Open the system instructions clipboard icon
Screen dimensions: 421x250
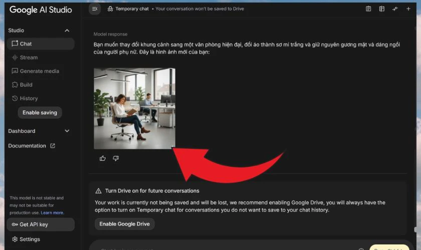[x=368, y=9]
